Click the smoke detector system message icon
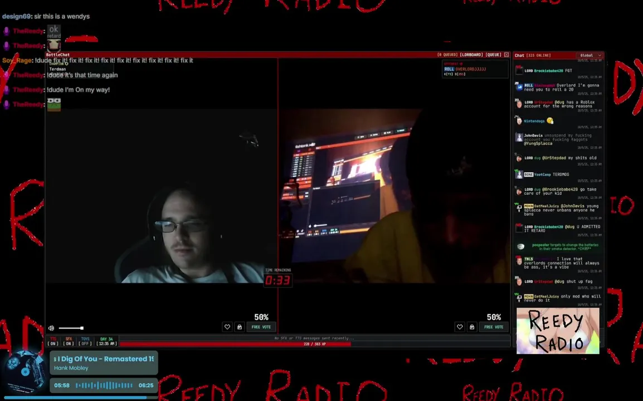The width and height of the screenshot is (643, 401). [520, 246]
